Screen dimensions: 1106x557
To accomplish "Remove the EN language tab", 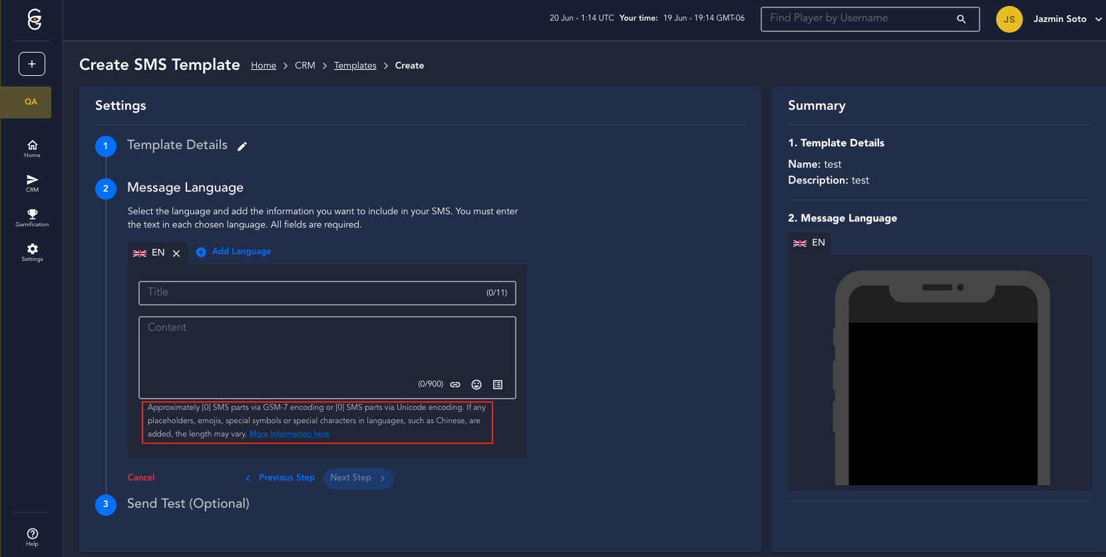I will [176, 254].
